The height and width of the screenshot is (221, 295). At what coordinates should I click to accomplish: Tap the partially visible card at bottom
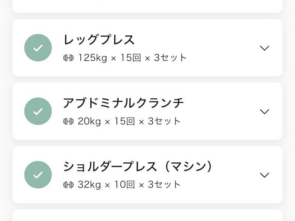(147, 215)
